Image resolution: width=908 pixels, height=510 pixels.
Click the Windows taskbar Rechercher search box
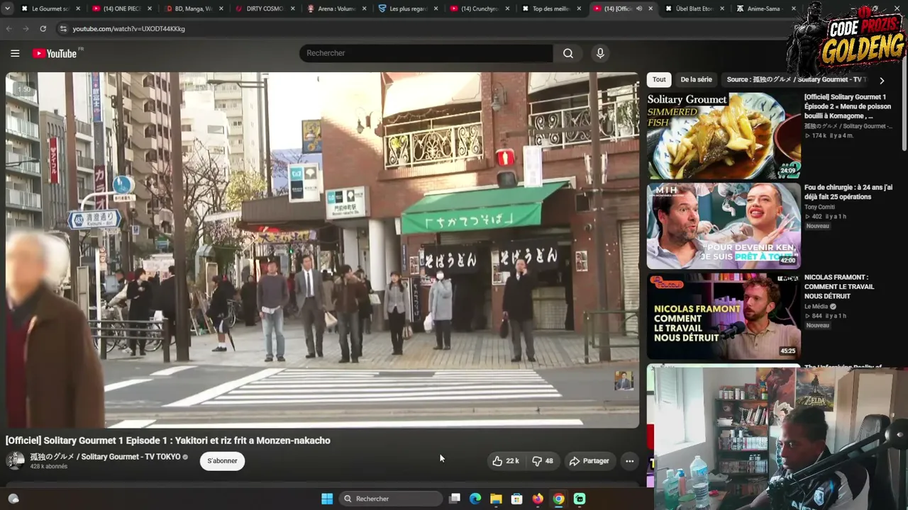pyautogui.click(x=390, y=499)
